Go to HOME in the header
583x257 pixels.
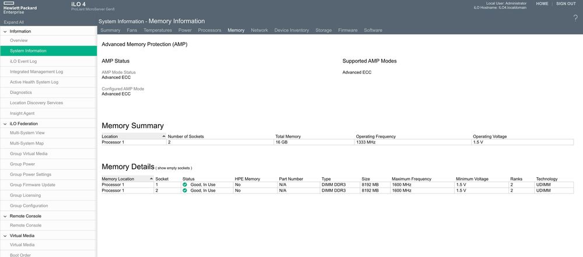tap(542, 3)
